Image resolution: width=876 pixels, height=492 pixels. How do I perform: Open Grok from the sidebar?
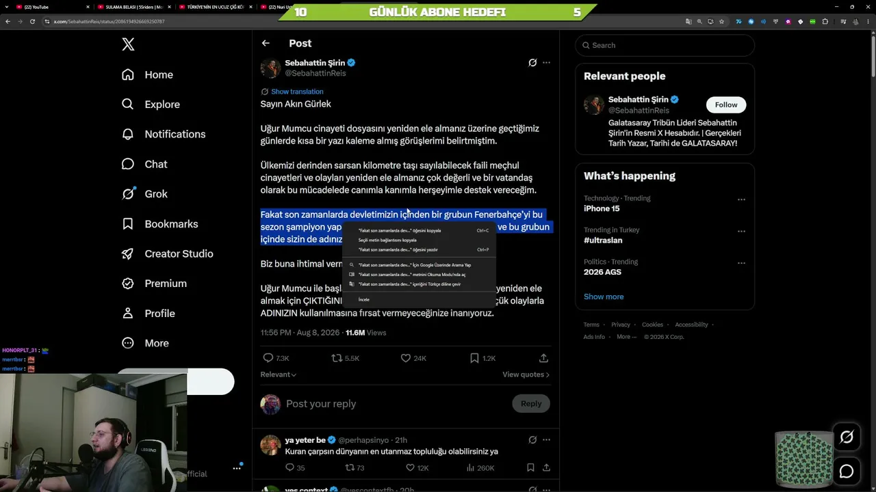coord(144,194)
